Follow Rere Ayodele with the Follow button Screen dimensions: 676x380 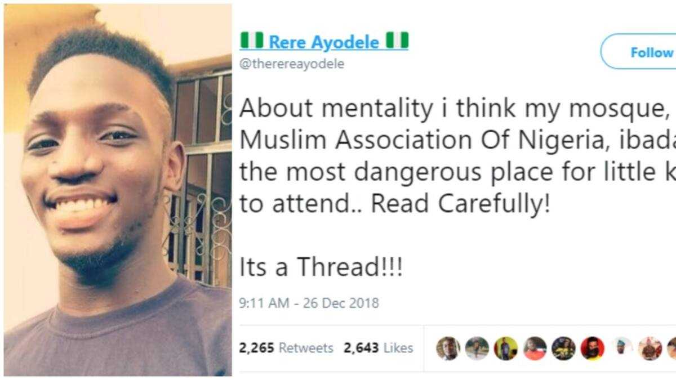click(x=640, y=52)
